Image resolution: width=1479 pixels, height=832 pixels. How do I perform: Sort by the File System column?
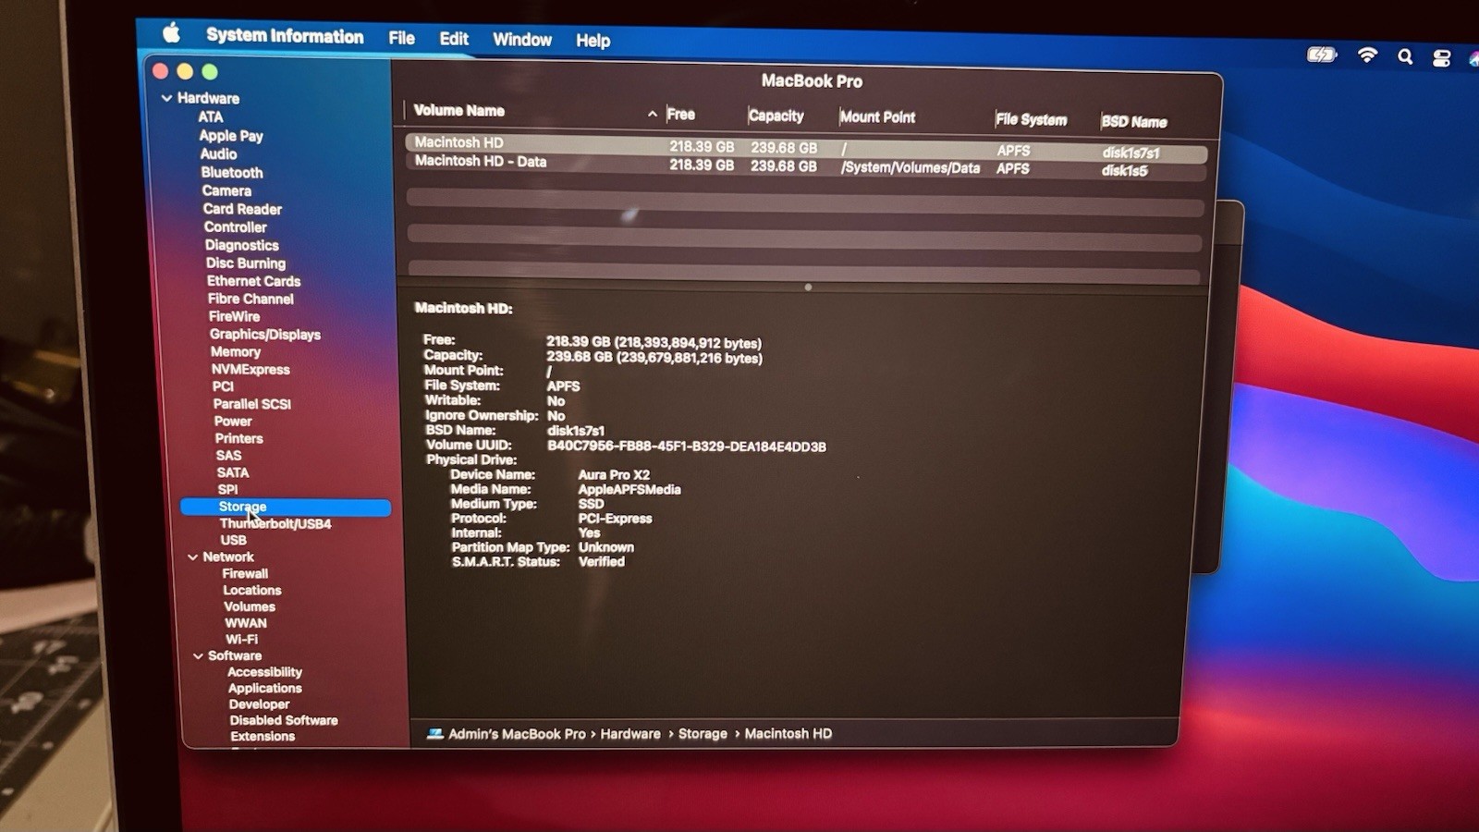point(1032,119)
